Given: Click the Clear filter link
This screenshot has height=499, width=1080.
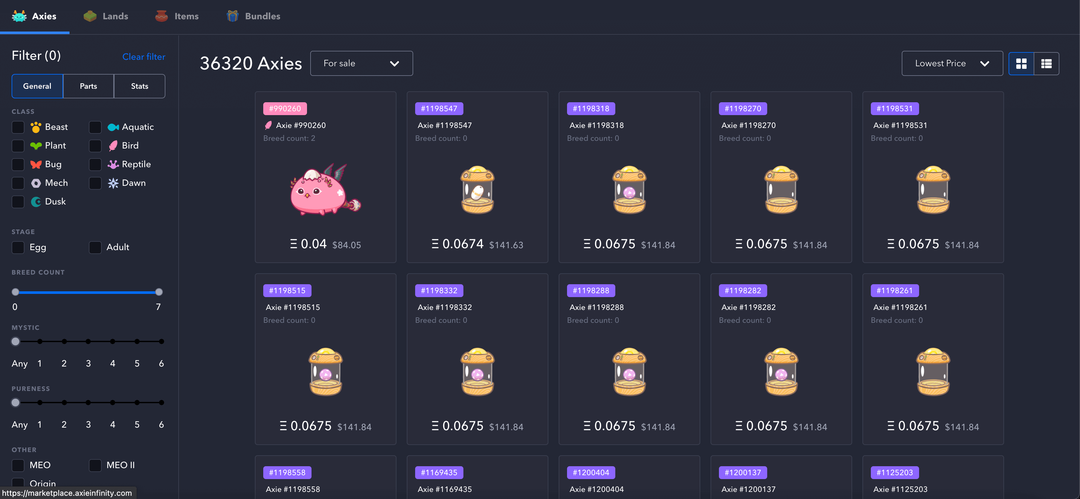Looking at the screenshot, I should [x=144, y=57].
